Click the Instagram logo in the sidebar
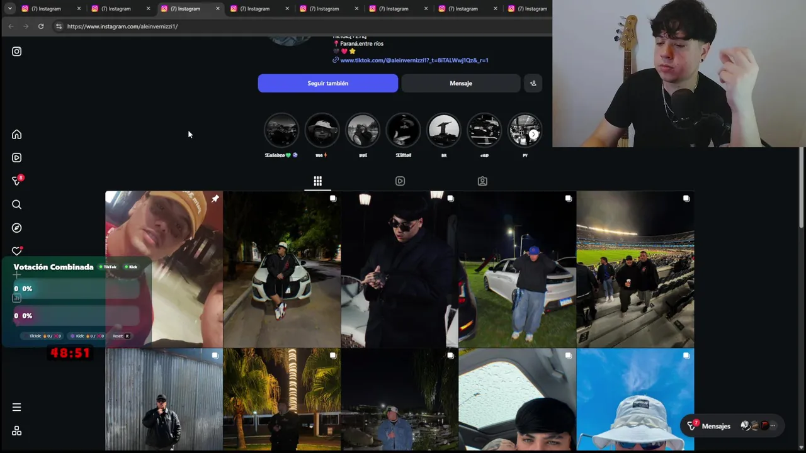The width and height of the screenshot is (806, 453). coord(16,52)
